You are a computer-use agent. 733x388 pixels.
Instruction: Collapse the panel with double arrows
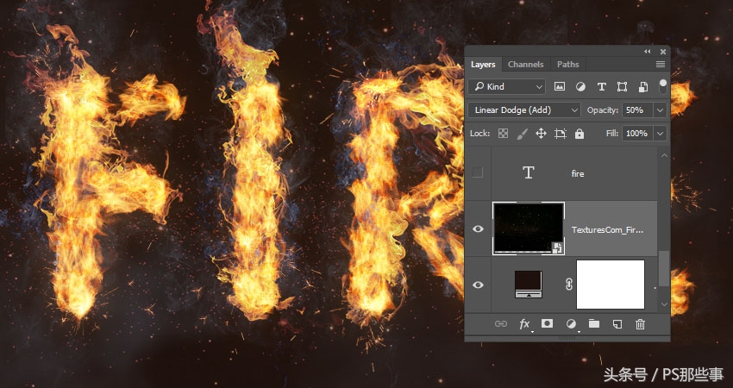click(648, 52)
